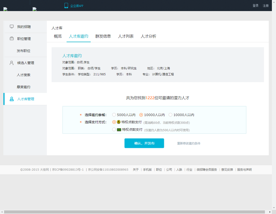
Task: Open the 职位 footer link
Action: pyautogui.click(x=159, y=170)
